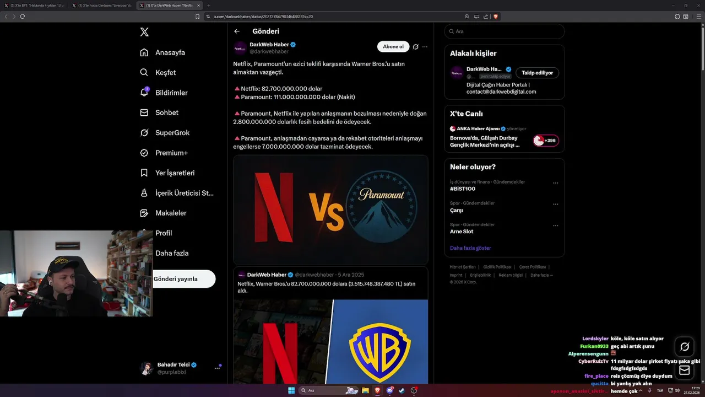The height and width of the screenshot is (397, 705).
Task: Open SuperGrok from the sidebar
Action: [x=165, y=132]
